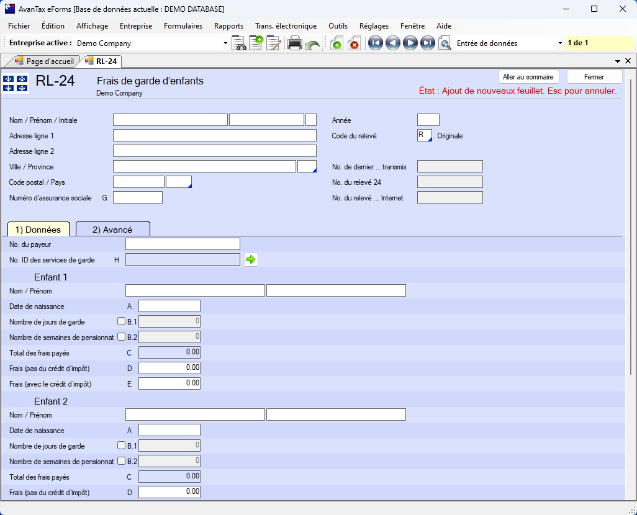Enable B.2 weeks checkbox for Enfant 1

[x=121, y=337]
